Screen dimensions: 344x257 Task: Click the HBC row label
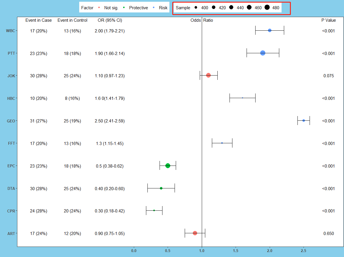(11, 98)
